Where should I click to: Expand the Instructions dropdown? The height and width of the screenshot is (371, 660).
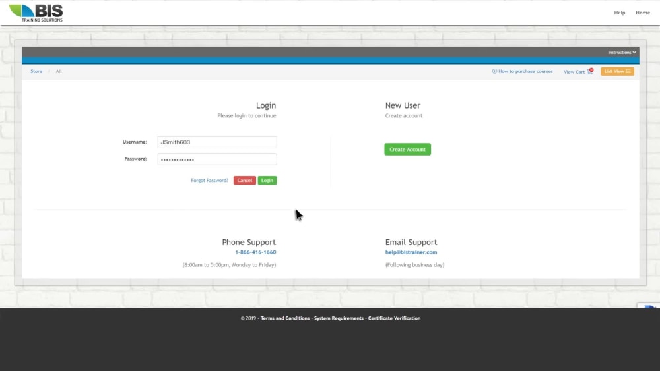coord(622,53)
